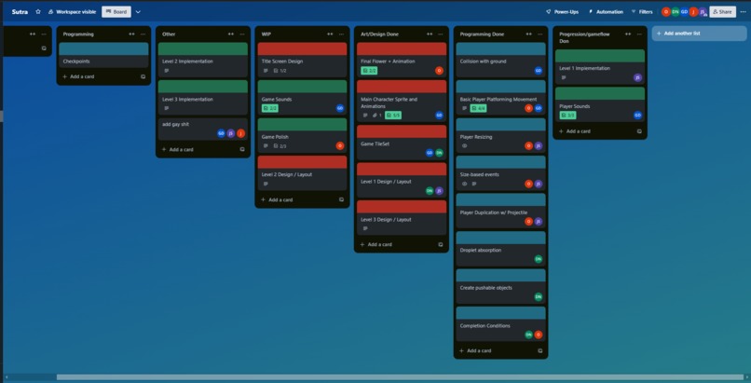Click Final Flower + Animation 2/2 badge
Viewport: 751px width, 383px height.
[x=369, y=71]
